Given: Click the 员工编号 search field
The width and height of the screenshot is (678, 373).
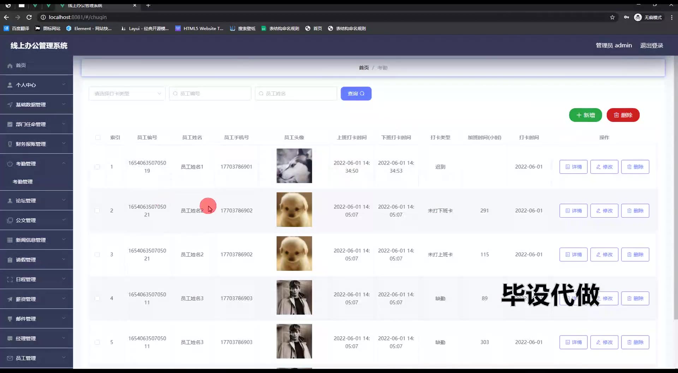Looking at the screenshot, I should pyautogui.click(x=210, y=94).
